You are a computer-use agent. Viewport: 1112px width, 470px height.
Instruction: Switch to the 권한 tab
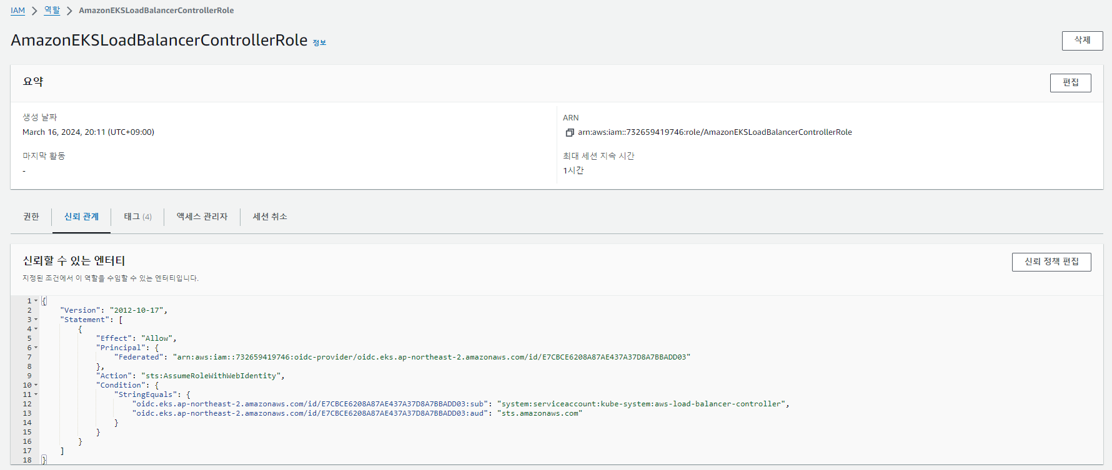[31, 217]
